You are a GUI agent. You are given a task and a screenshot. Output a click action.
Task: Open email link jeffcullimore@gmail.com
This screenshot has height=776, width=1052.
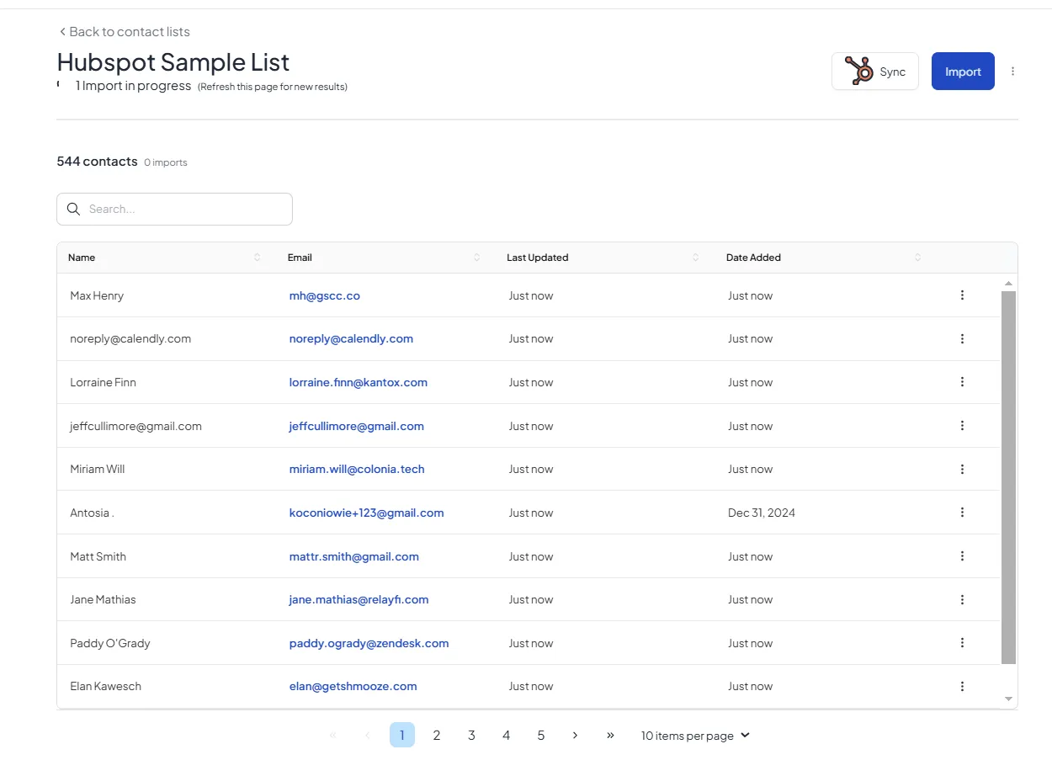coord(357,427)
